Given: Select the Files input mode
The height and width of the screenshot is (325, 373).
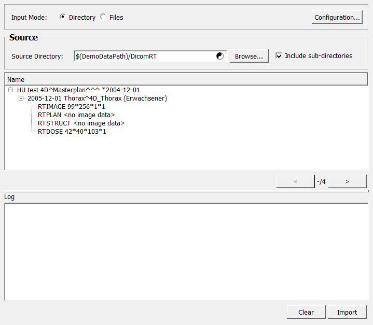Looking at the screenshot, I should 103,17.
